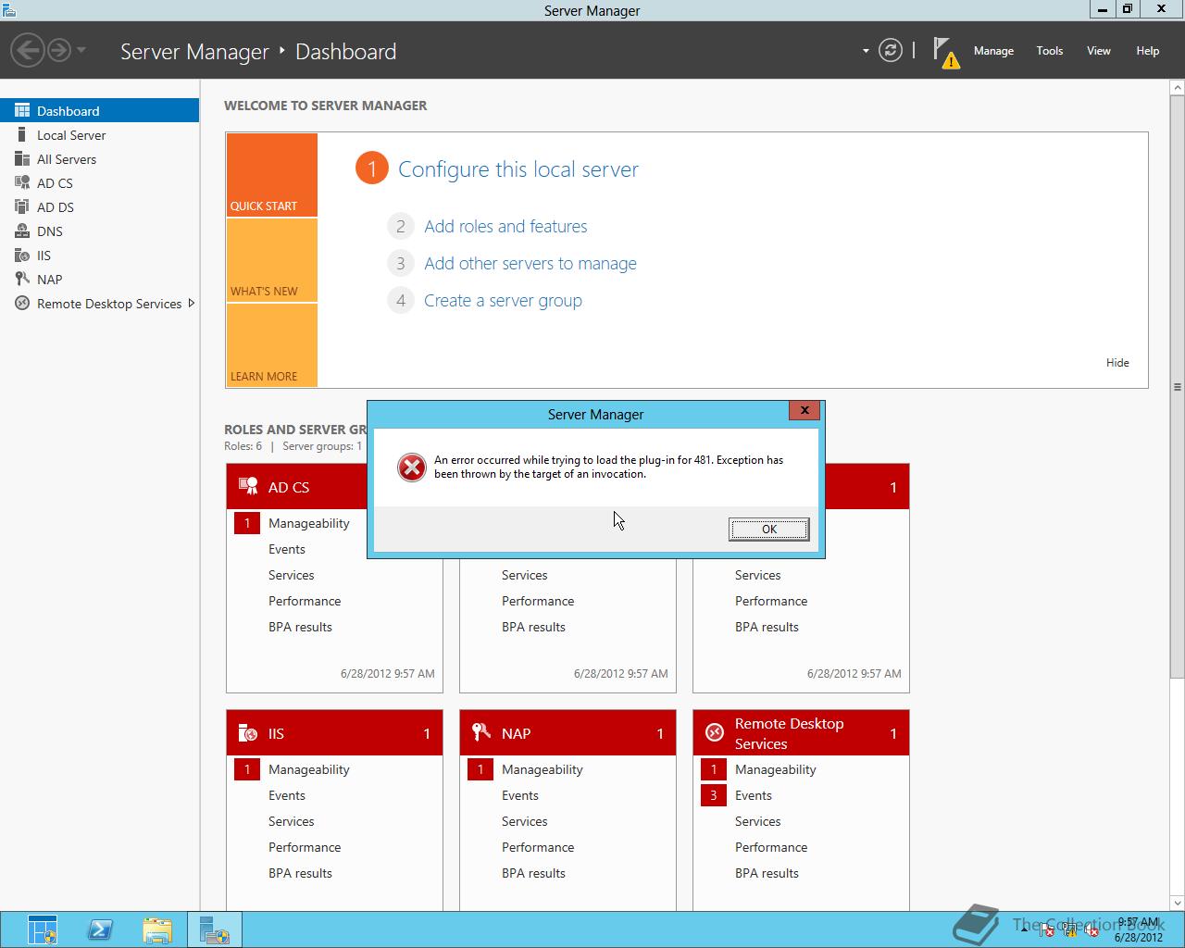Open Events in the IIS tile
The image size is (1185, 948).
[x=287, y=795]
